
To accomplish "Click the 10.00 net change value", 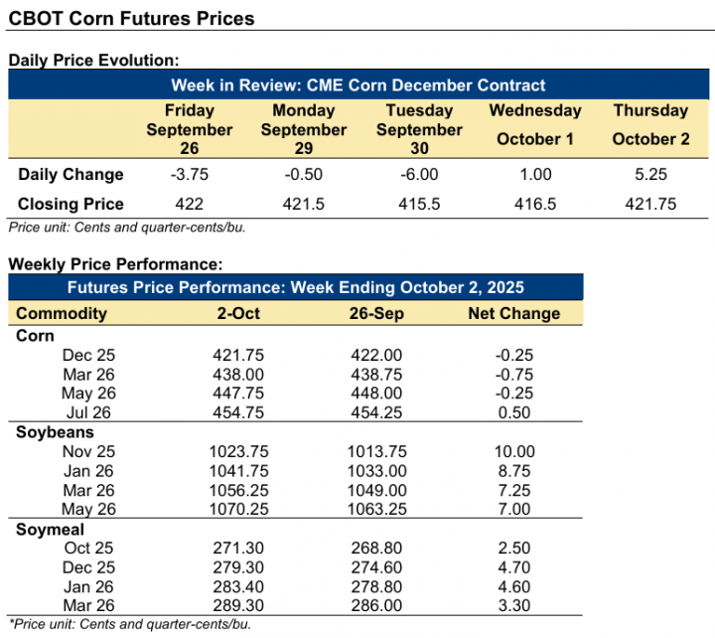I will pyautogui.click(x=514, y=450).
